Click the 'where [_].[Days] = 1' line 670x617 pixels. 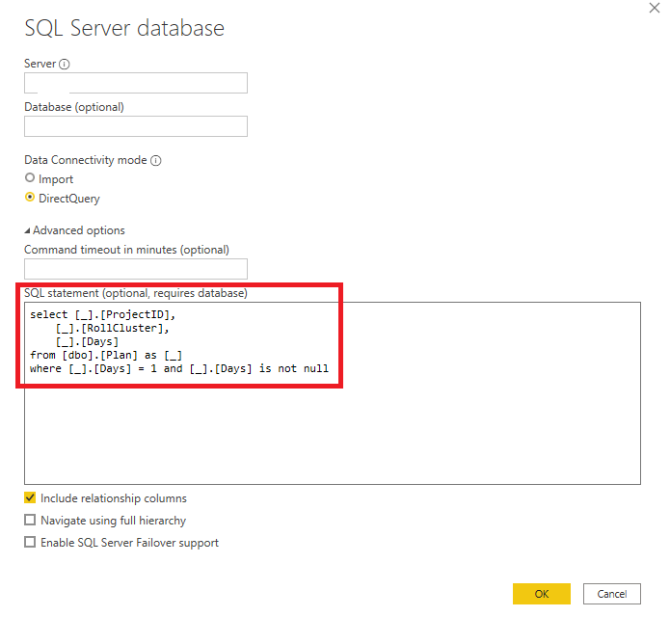point(179,368)
